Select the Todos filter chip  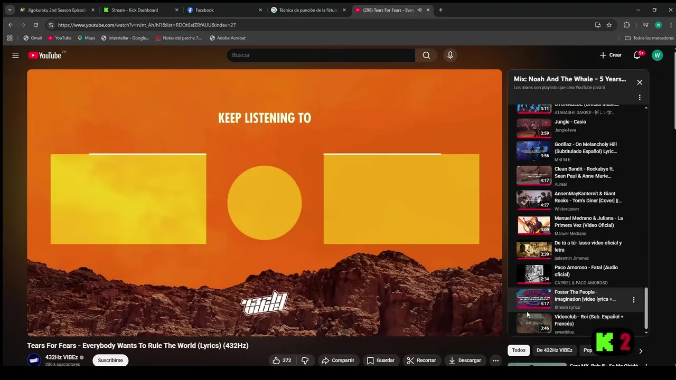point(519,350)
